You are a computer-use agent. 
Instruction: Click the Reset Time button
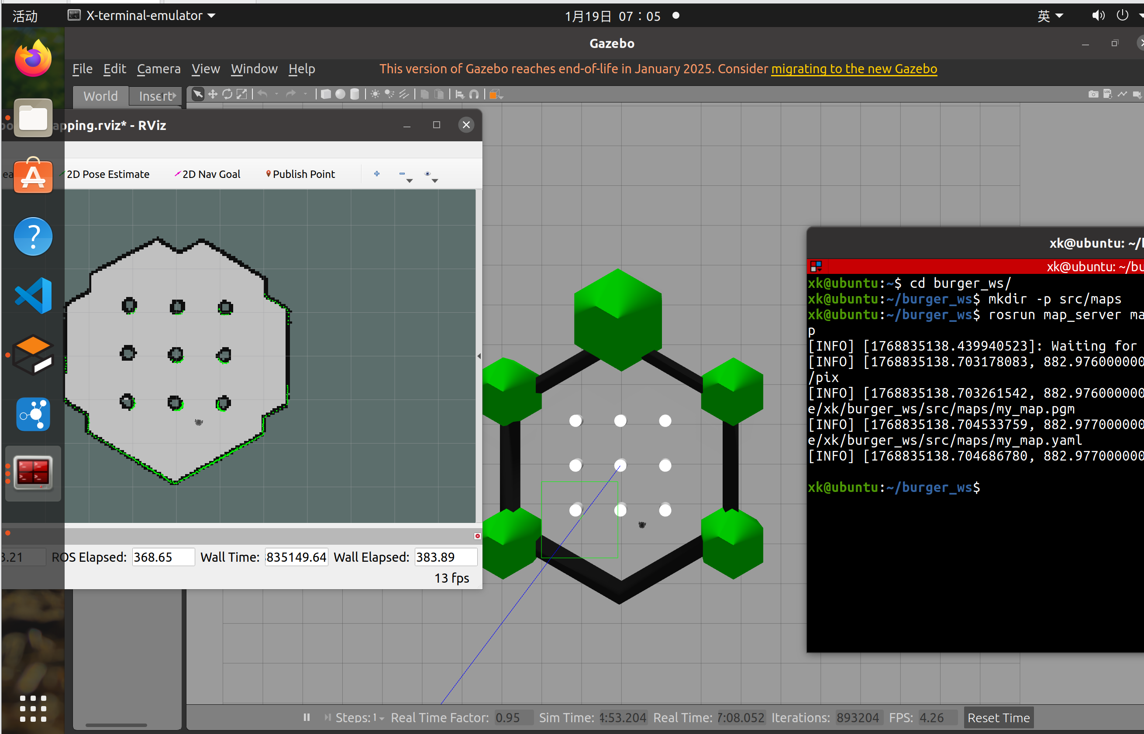[998, 717]
